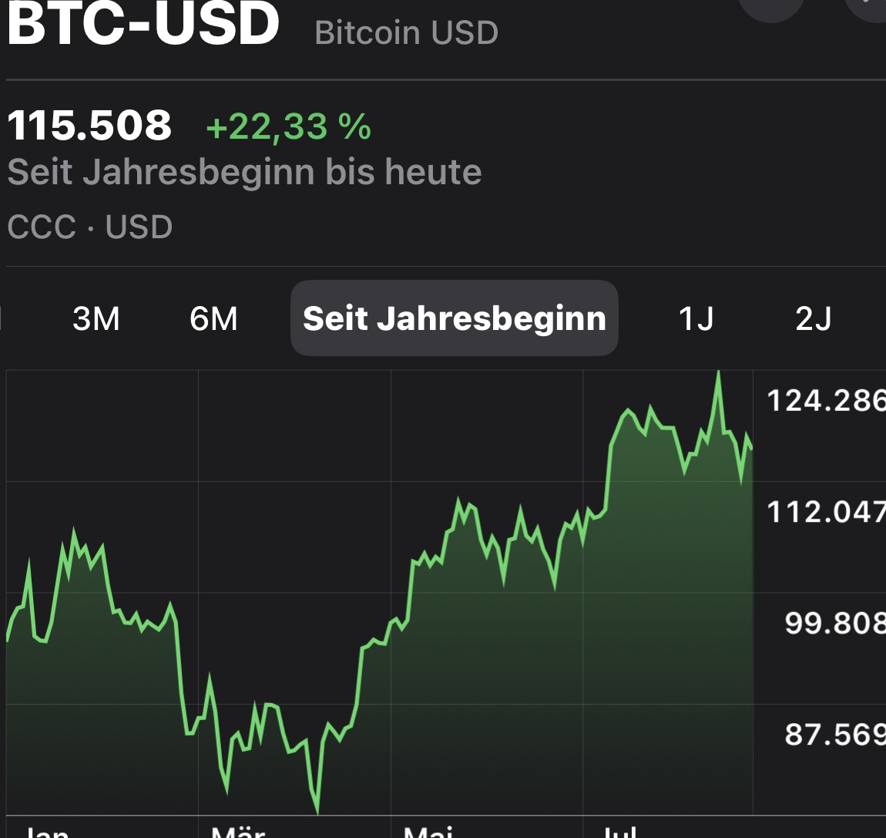The width and height of the screenshot is (886, 838).
Task: Click the chart's highest green peak
Action: pos(718,372)
